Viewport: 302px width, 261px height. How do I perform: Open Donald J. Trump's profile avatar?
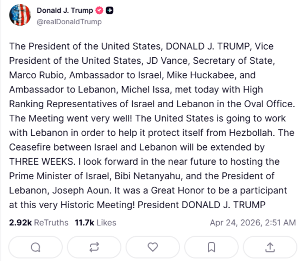click(19, 15)
